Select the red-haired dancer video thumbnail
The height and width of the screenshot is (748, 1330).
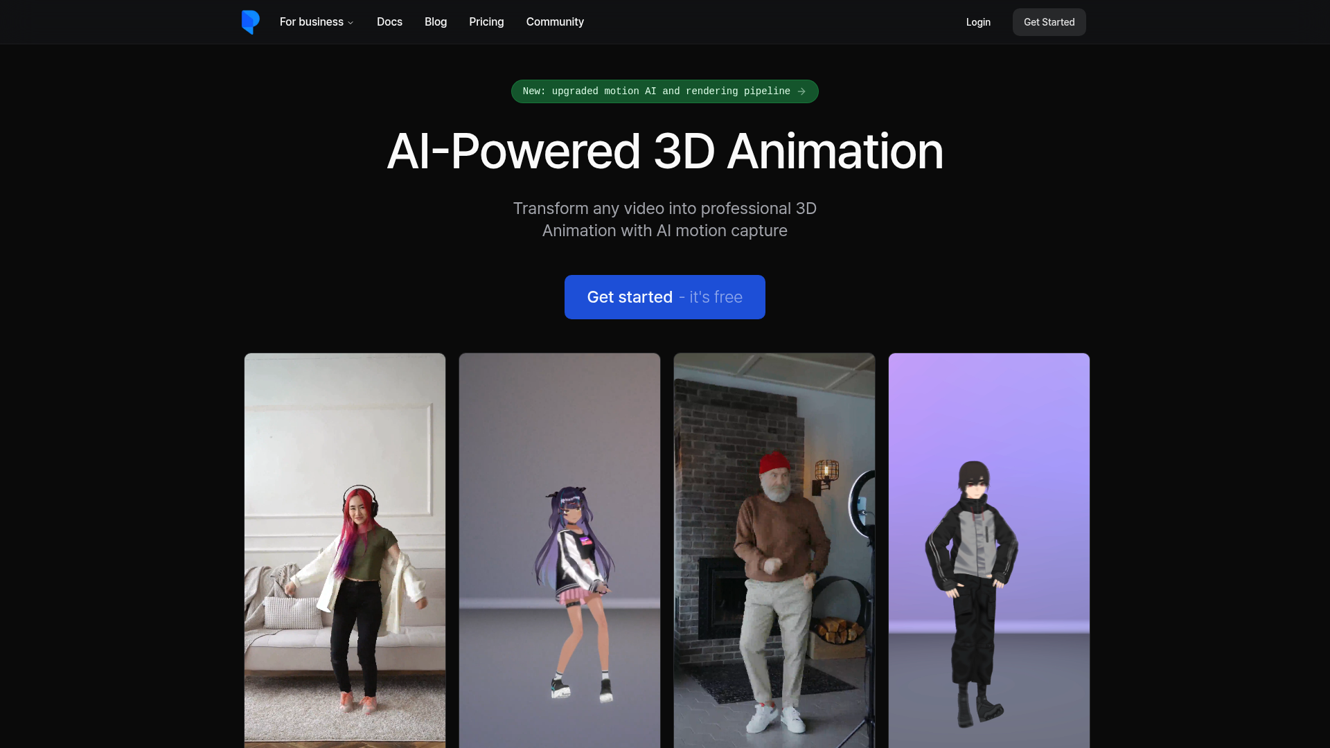click(x=344, y=551)
